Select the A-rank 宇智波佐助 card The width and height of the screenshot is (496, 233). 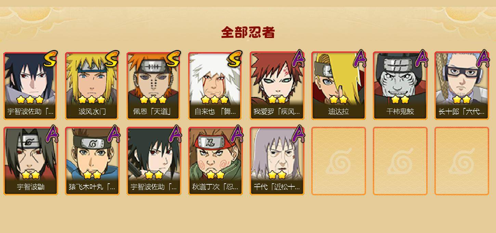click(x=154, y=161)
